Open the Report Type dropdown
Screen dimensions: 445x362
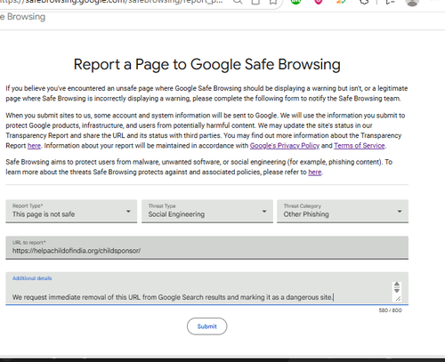71,211
